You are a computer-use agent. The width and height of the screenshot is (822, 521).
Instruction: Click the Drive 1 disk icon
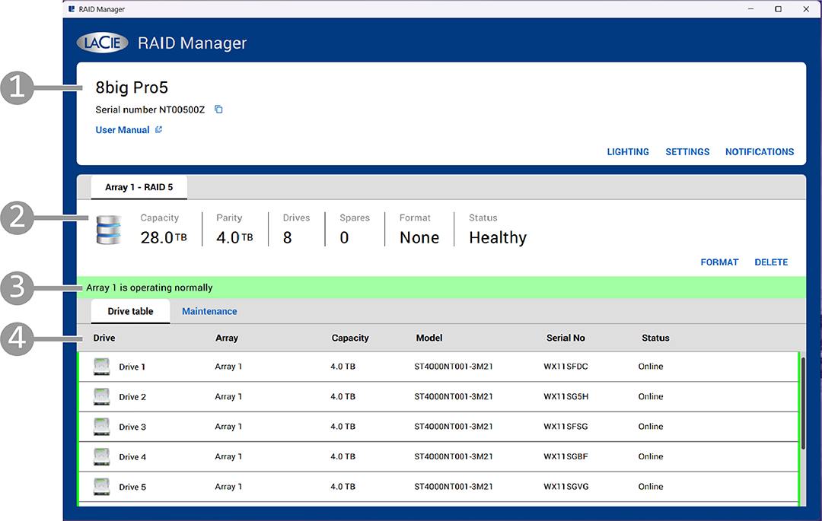(101, 367)
